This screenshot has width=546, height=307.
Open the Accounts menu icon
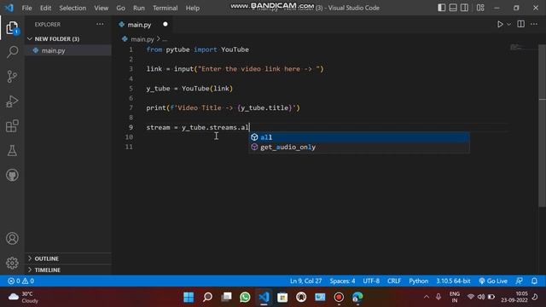click(x=12, y=239)
